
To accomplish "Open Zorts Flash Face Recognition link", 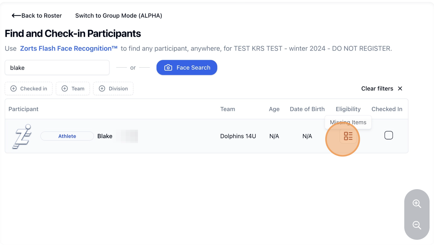I will coord(69,48).
